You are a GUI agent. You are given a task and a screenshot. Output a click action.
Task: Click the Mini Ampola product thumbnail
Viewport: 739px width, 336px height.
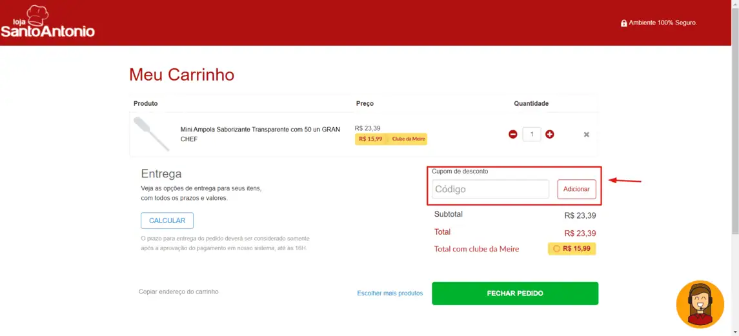pos(151,134)
